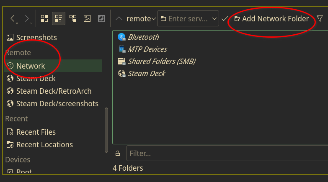328x182 pixels.
Task: Confirm the server address with the checkmark
Action: 225,18
